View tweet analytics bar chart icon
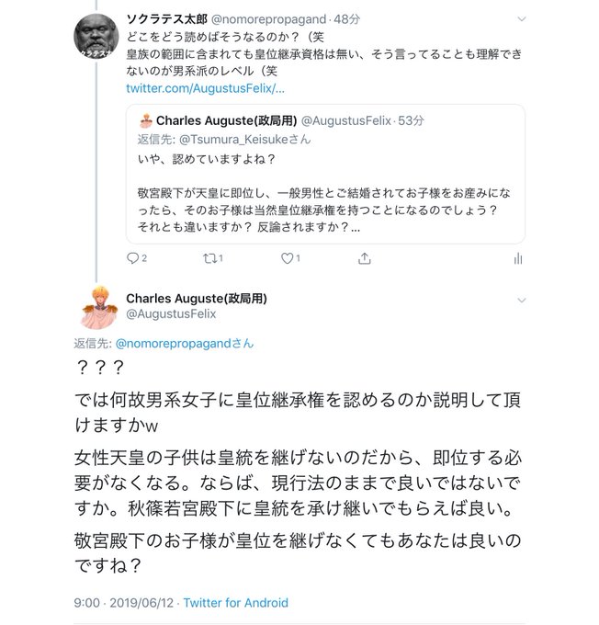The width and height of the screenshot is (599, 625). coord(518,258)
